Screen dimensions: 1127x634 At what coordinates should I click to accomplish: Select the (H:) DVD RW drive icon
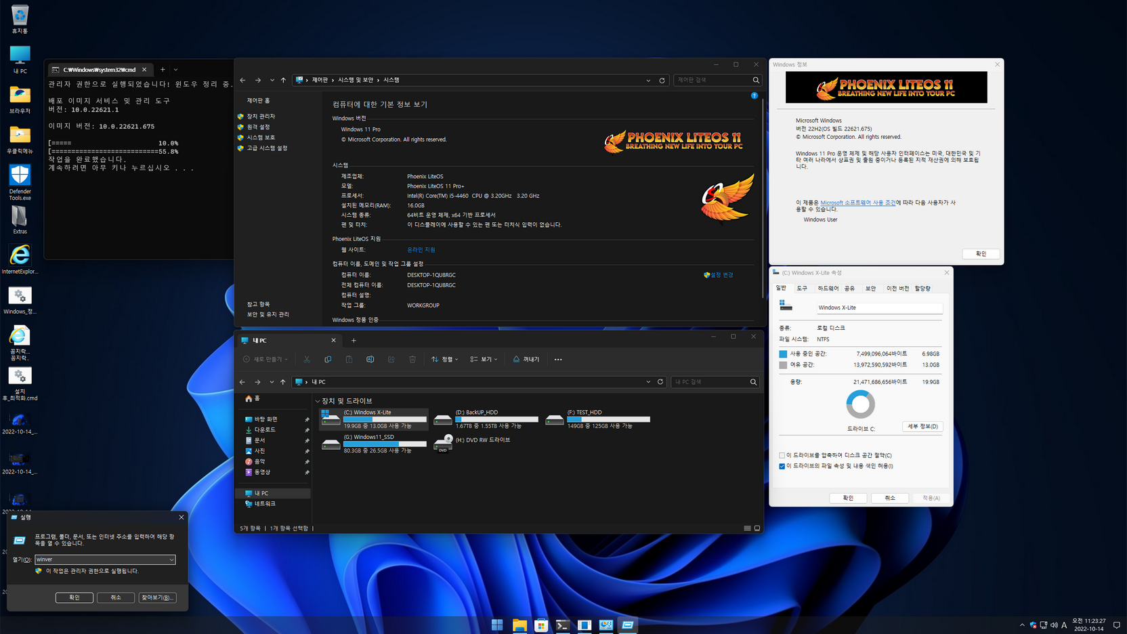[x=443, y=444]
